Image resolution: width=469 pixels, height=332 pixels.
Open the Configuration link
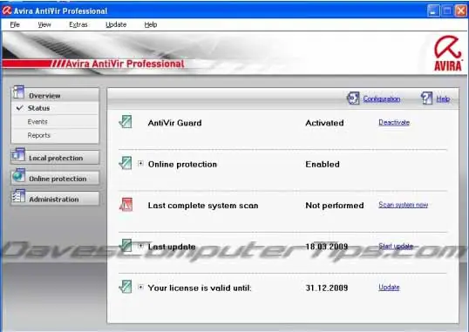pyautogui.click(x=382, y=99)
